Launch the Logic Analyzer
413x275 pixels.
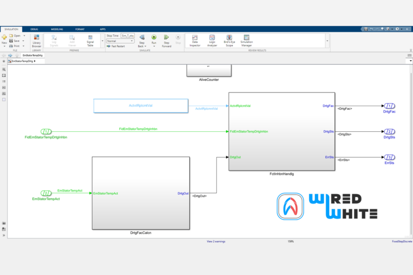[212, 40]
